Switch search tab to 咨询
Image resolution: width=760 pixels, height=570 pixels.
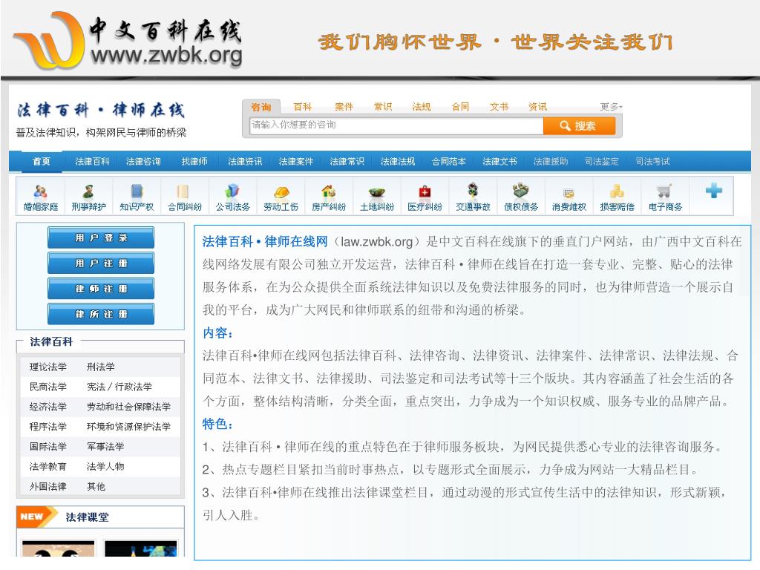click(261, 107)
